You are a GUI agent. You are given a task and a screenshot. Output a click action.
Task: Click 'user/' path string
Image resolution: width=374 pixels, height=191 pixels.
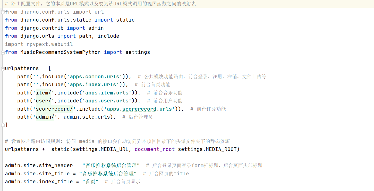44,101
